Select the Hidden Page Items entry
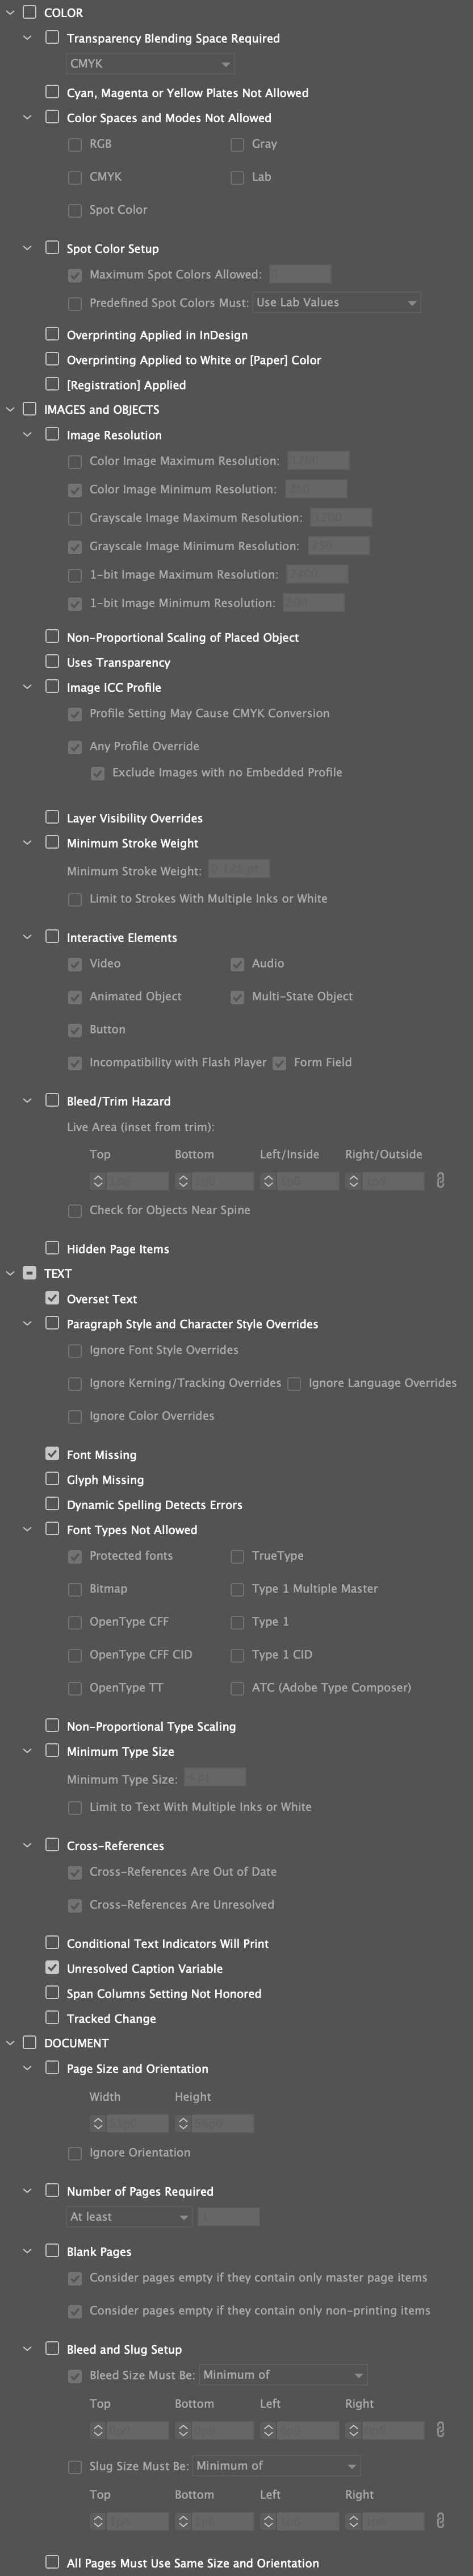Viewport: 473px width, 2576px height. click(x=118, y=1249)
